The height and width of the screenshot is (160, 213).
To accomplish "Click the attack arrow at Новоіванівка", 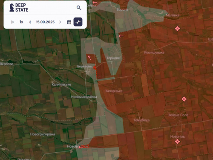I will pos(81,147).
